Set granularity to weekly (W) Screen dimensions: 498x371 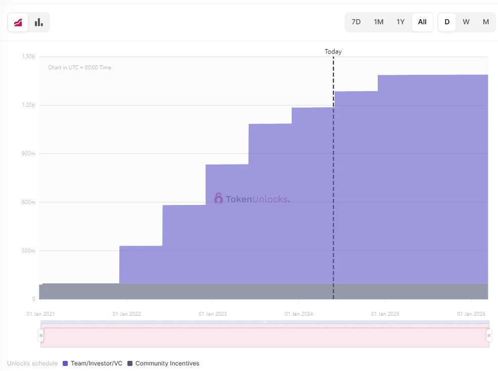(x=466, y=22)
